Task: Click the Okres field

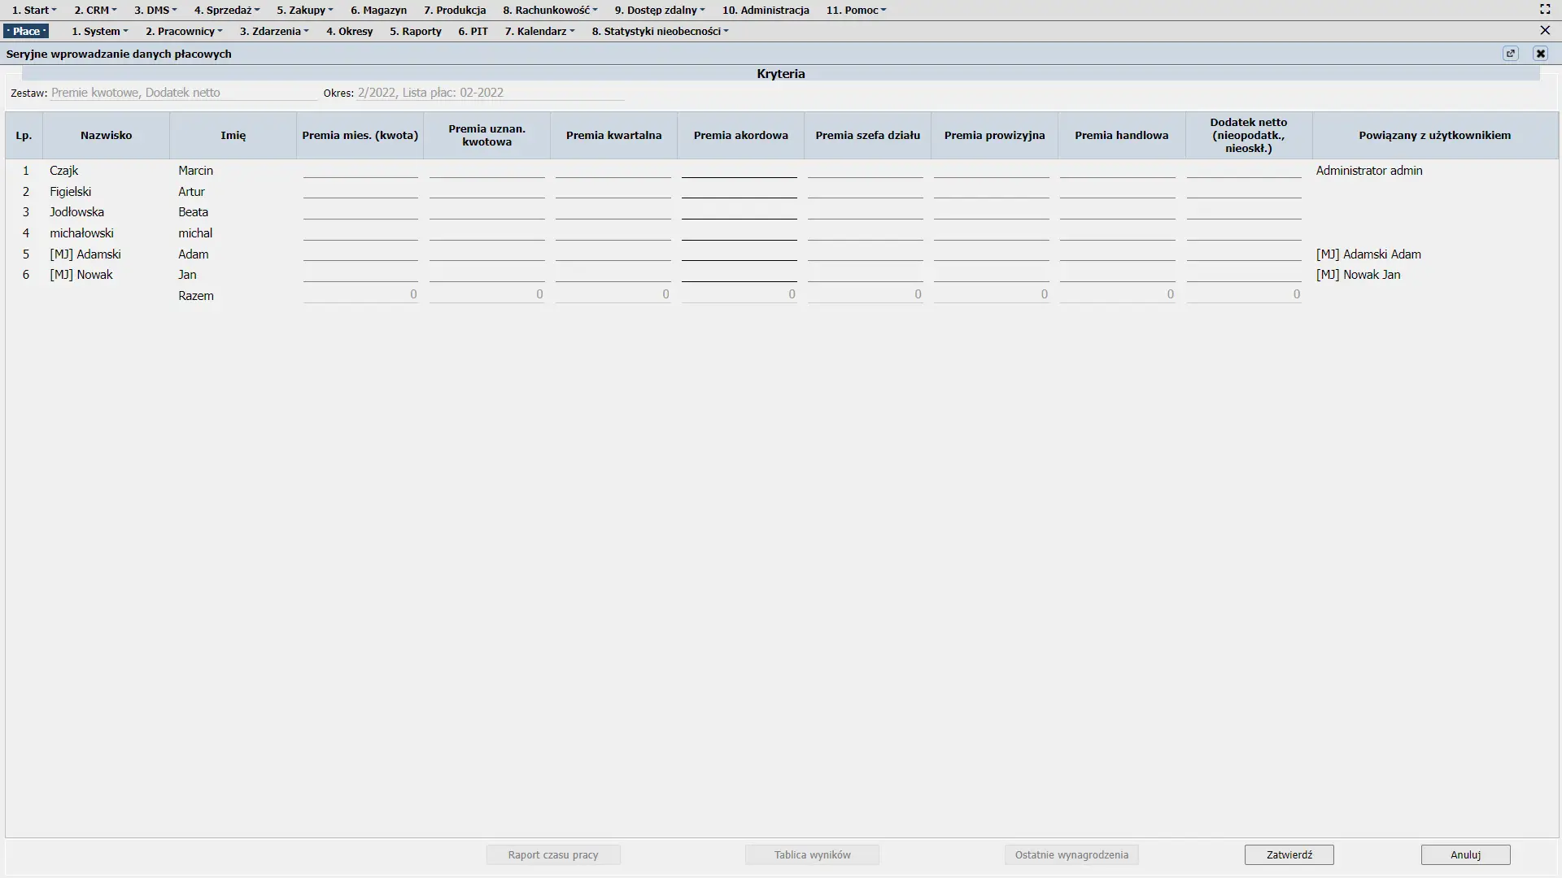Action: click(x=490, y=93)
